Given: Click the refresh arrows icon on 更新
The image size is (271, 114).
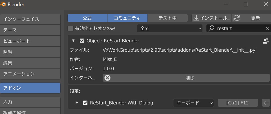Looking at the screenshot, I should coord(236,18).
